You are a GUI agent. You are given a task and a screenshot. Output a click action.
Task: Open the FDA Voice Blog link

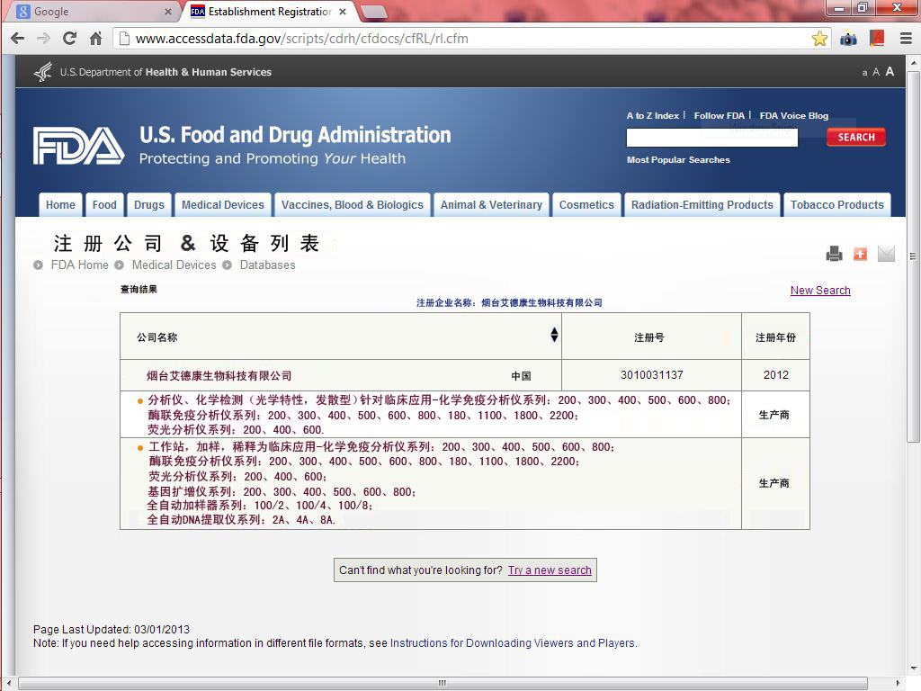coord(793,116)
